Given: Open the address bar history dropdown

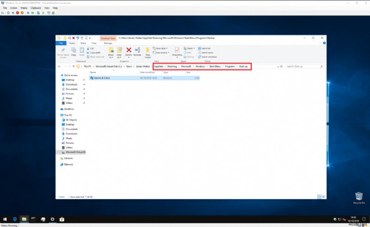Looking at the screenshot, I should [x=278, y=67].
